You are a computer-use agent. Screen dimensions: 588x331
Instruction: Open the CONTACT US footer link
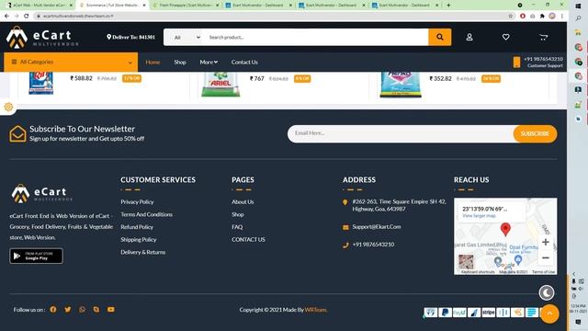coord(248,239)
